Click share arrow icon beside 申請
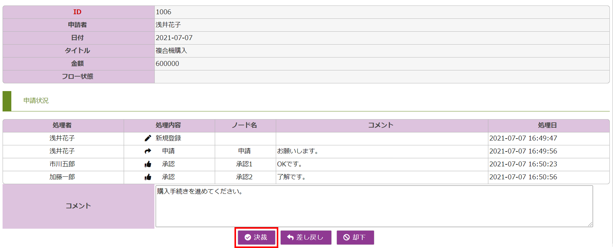 pyautogui.click(x=148, y=151)
